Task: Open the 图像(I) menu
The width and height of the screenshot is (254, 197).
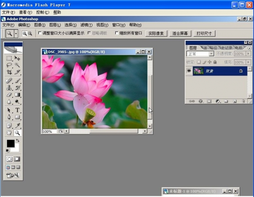Action: click(x=40, y=25)
